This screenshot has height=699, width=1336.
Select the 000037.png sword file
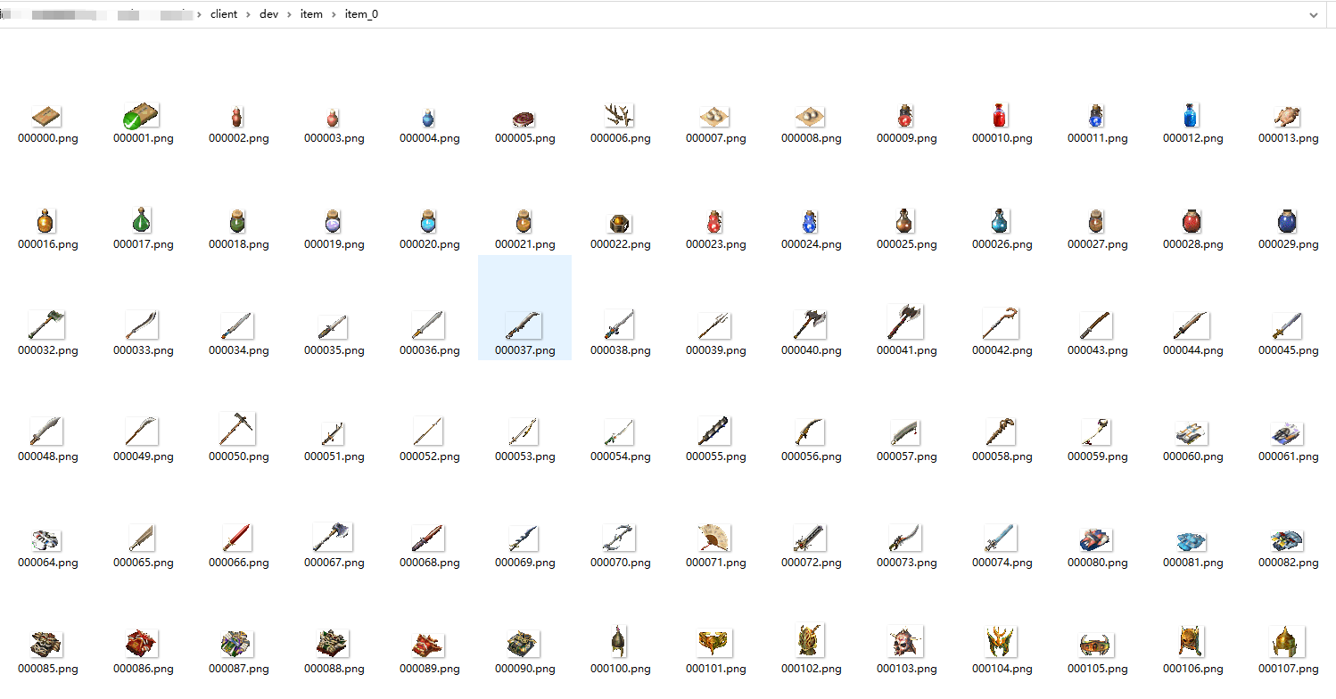(x=524, y=325)
